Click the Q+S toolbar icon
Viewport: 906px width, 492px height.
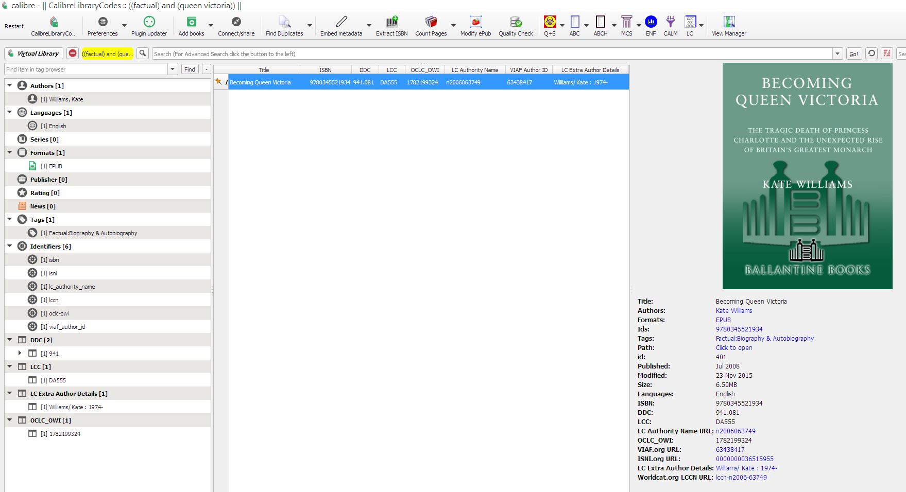(x=550, y=22)
